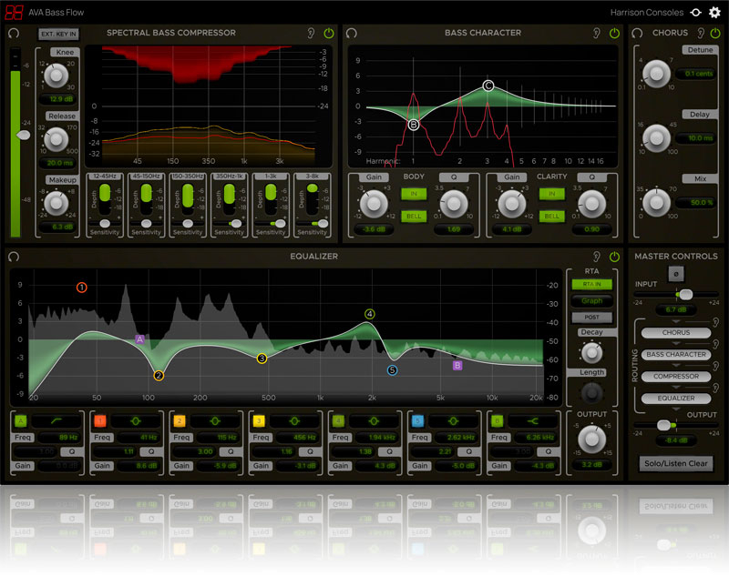729x576 pixels.
Task: Click the EXT. KEY IN button
Action: [x=57, y=34]
